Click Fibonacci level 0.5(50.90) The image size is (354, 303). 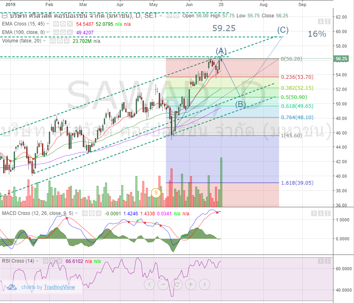[294, 97]
